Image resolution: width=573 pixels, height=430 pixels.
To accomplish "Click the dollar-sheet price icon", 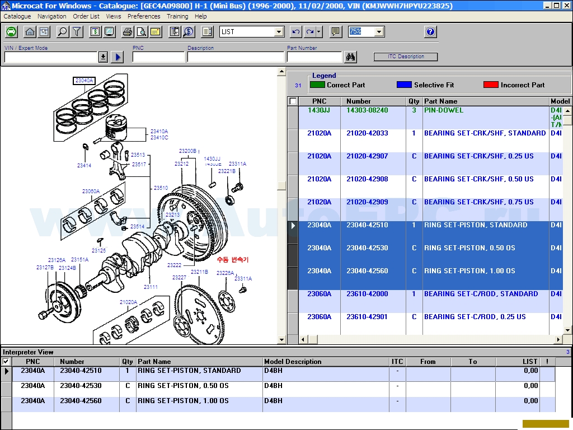I will tap(95, 32).
